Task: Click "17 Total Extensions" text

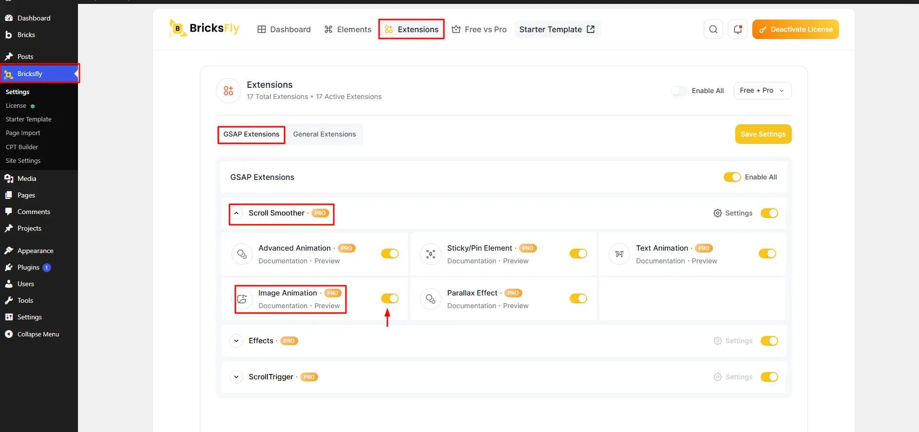Action: (x=277, y=97)
